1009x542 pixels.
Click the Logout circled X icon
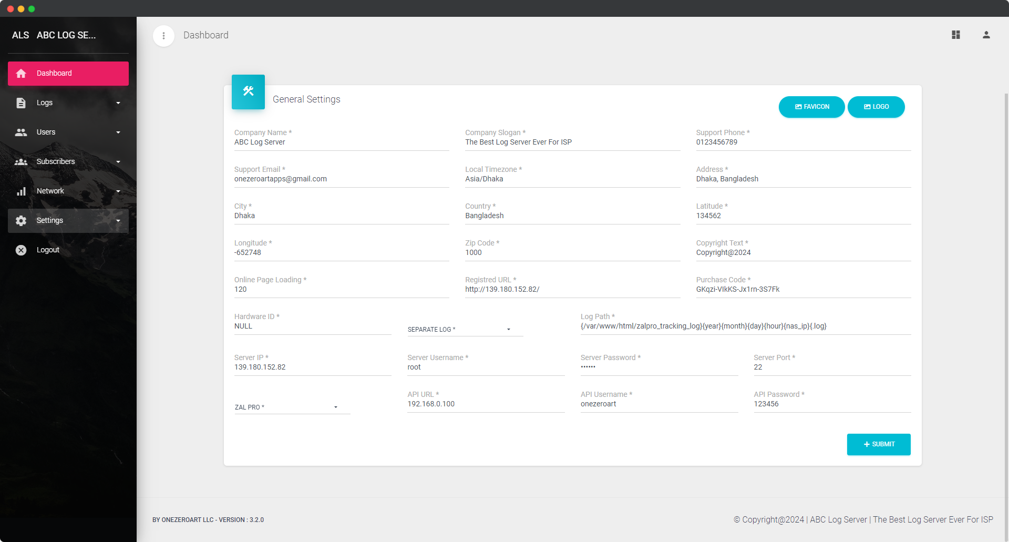coord(21,250)
